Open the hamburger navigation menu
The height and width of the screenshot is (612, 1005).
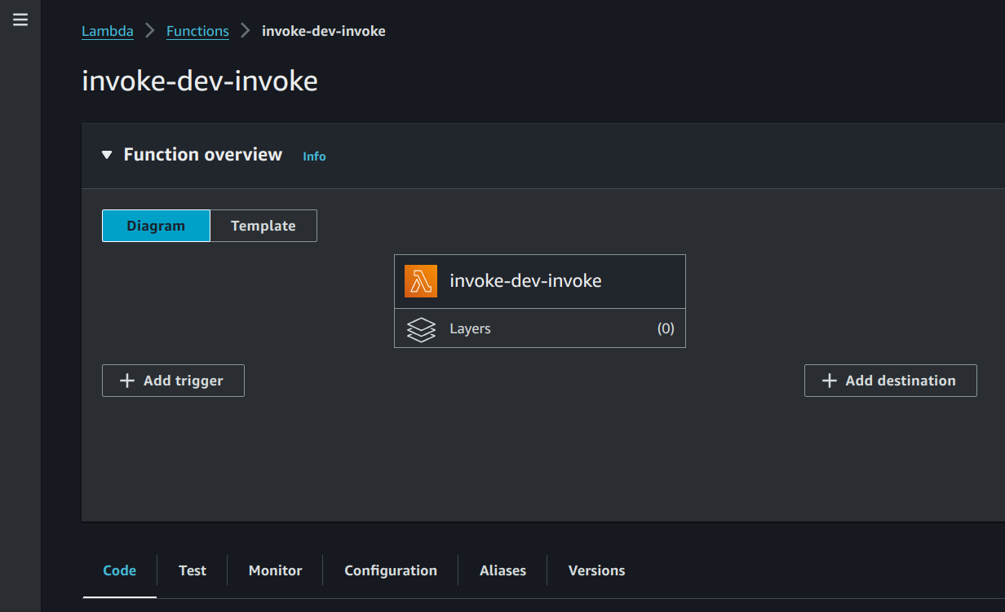click(x=20, y=20)
